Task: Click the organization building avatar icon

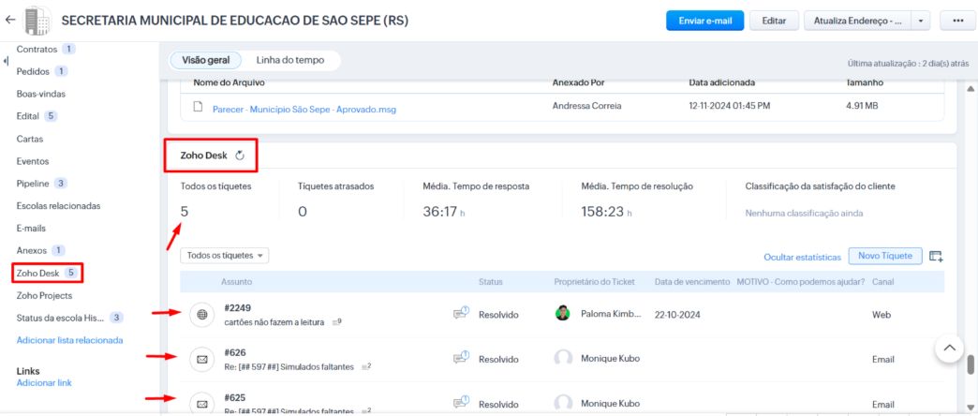Action: [37, 21]
